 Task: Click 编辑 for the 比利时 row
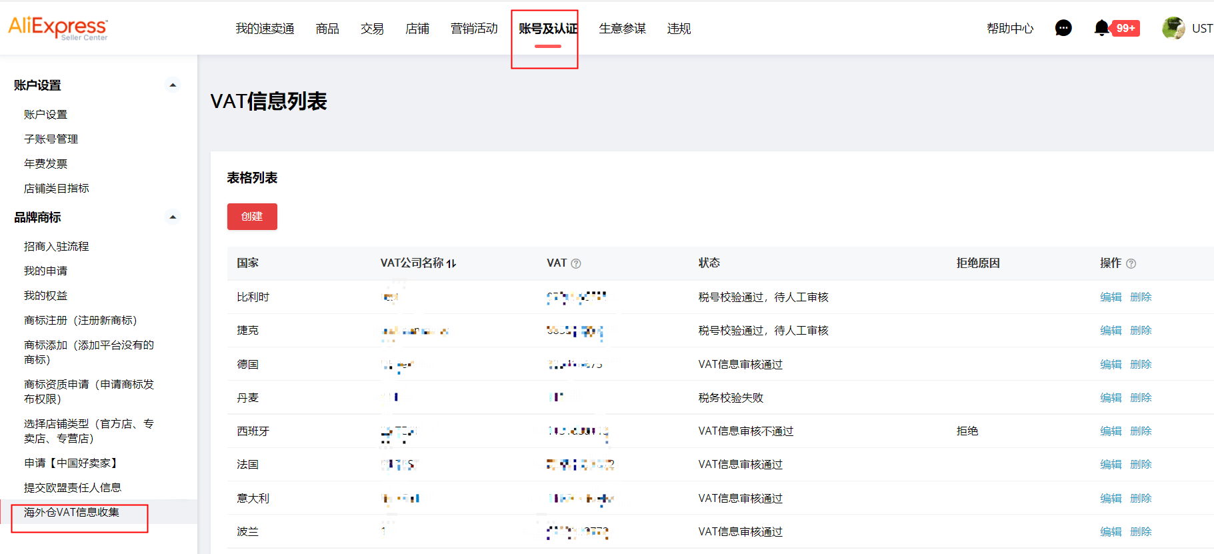pyautogui.click(x=1111, y=297)
